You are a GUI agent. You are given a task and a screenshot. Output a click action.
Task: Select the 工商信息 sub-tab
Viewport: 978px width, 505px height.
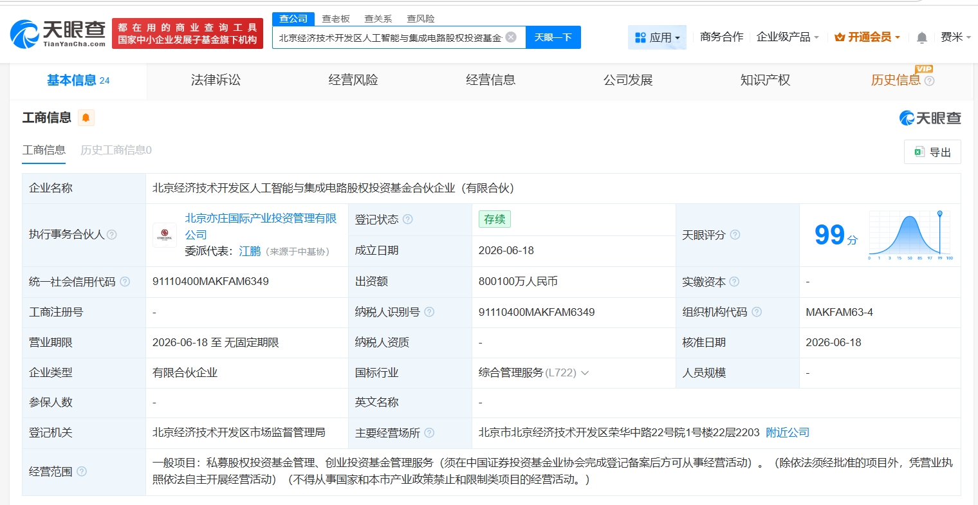tap(44, 150)
